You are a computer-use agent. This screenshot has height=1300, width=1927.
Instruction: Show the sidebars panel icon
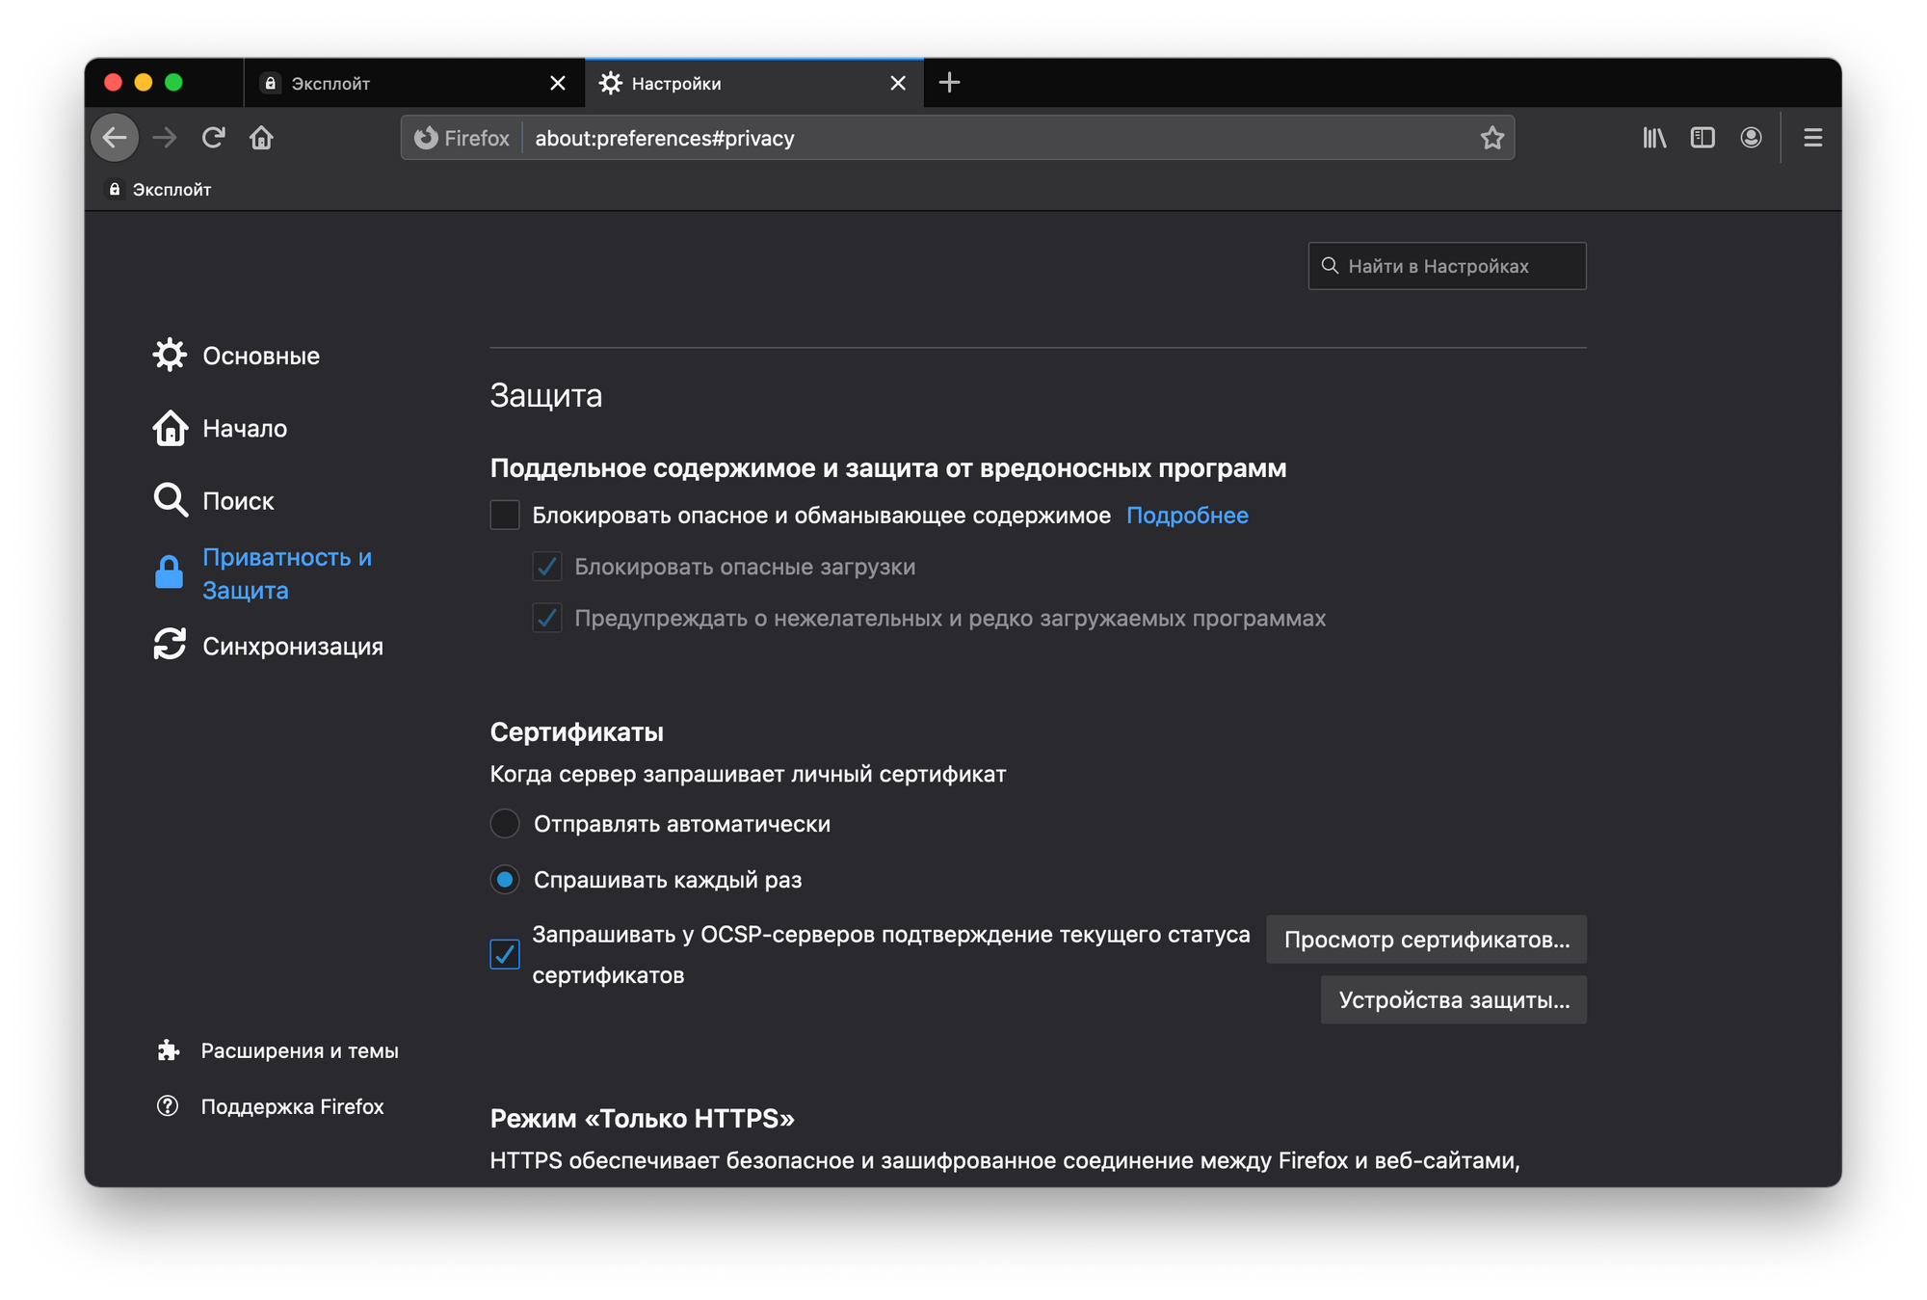click(x=1703, y=138)
